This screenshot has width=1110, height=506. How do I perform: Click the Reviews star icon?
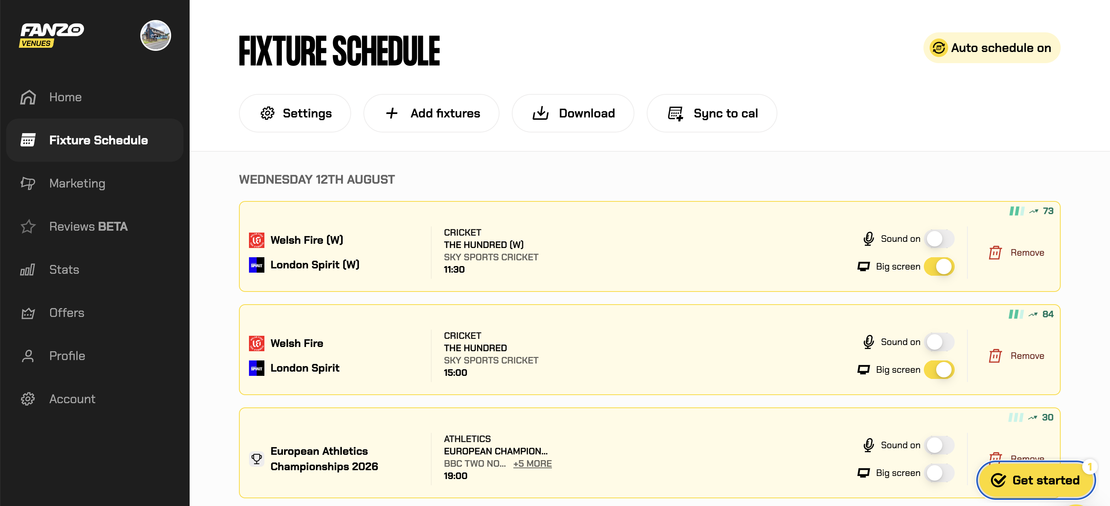[28, 226]
